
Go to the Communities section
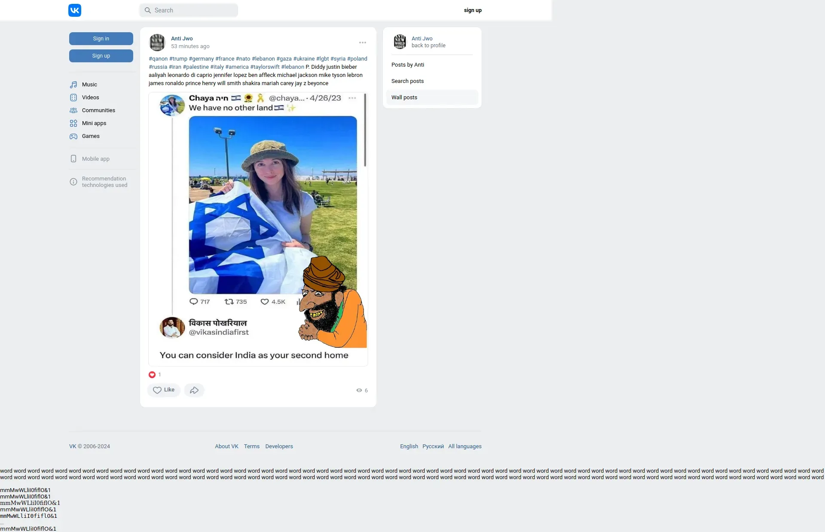pyautogui.click(x=98, y=110)
